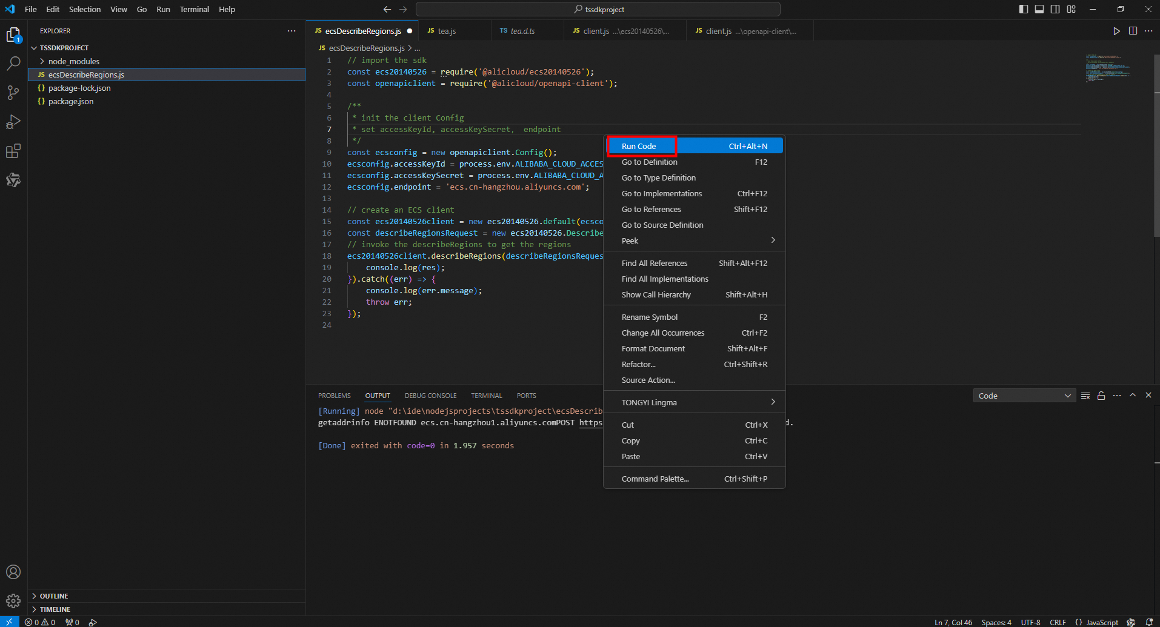
Task: Show errors and warnings in status bar
Action: (x=40, y=622)
